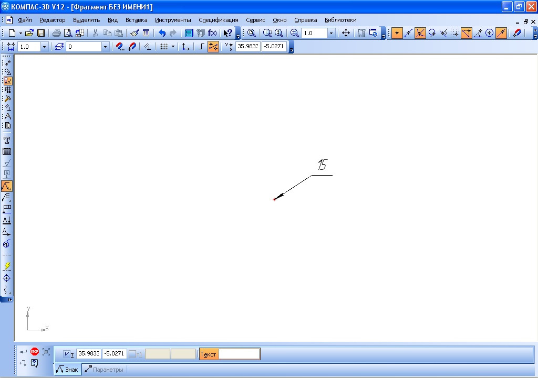538x378 pixels.
Task: Open the current step 1.0 dropdown
Action: [44, 47]
